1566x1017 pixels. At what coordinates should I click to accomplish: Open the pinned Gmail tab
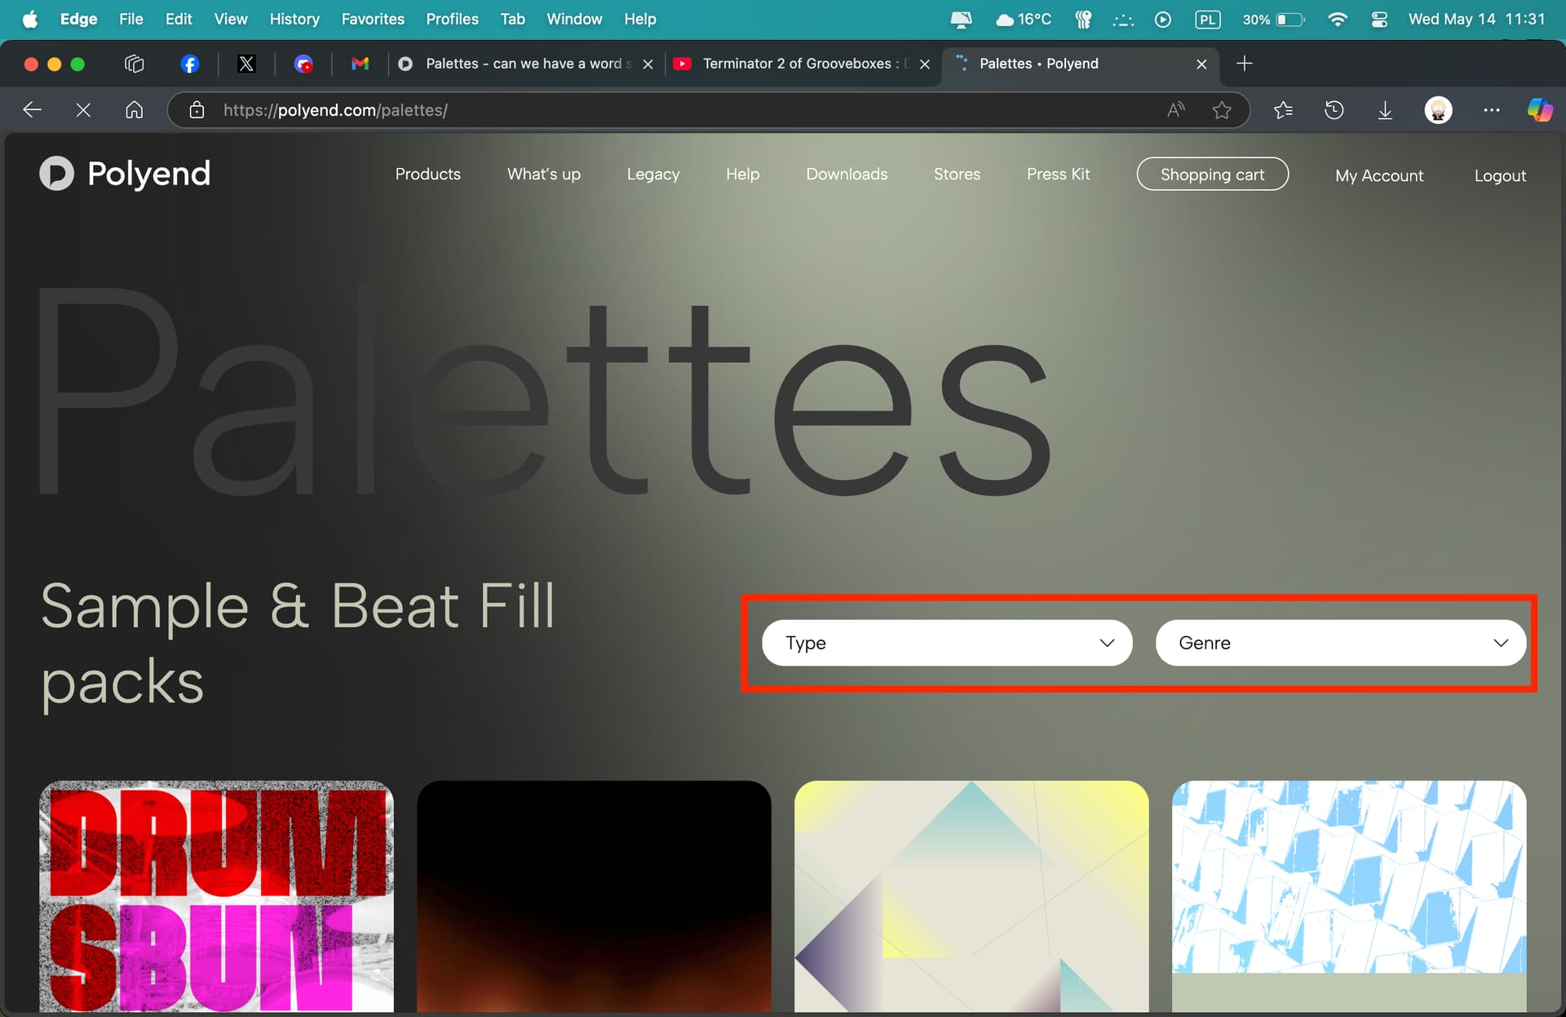360,64
